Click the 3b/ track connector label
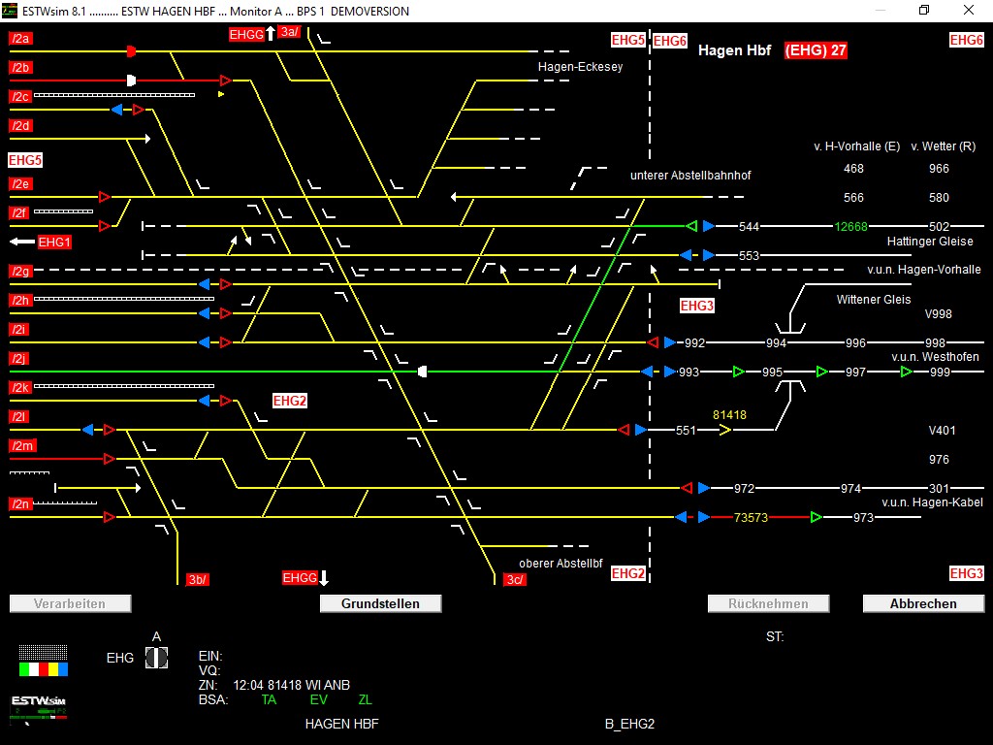The height and width of the screenshot is (745, 993). pos(198,580)
